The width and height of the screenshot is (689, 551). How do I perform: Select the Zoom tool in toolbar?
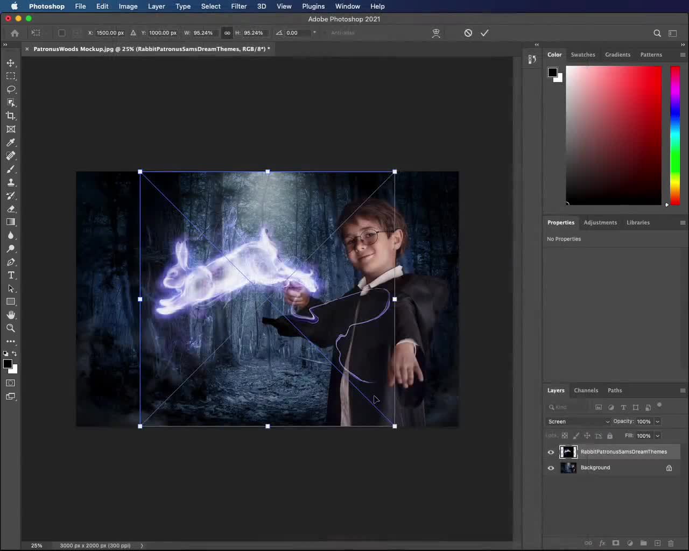coord(11,328)
